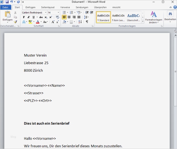Viewport: 177px width, 149px height.
Task: Insert bulleted list
Action: pos(64,12)
